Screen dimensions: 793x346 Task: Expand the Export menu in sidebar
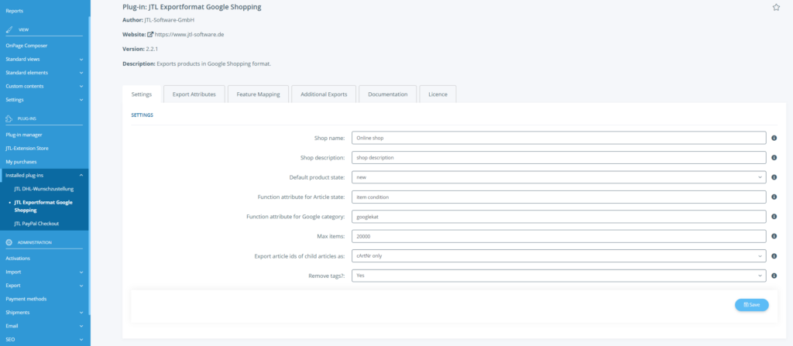coord(44,286)
